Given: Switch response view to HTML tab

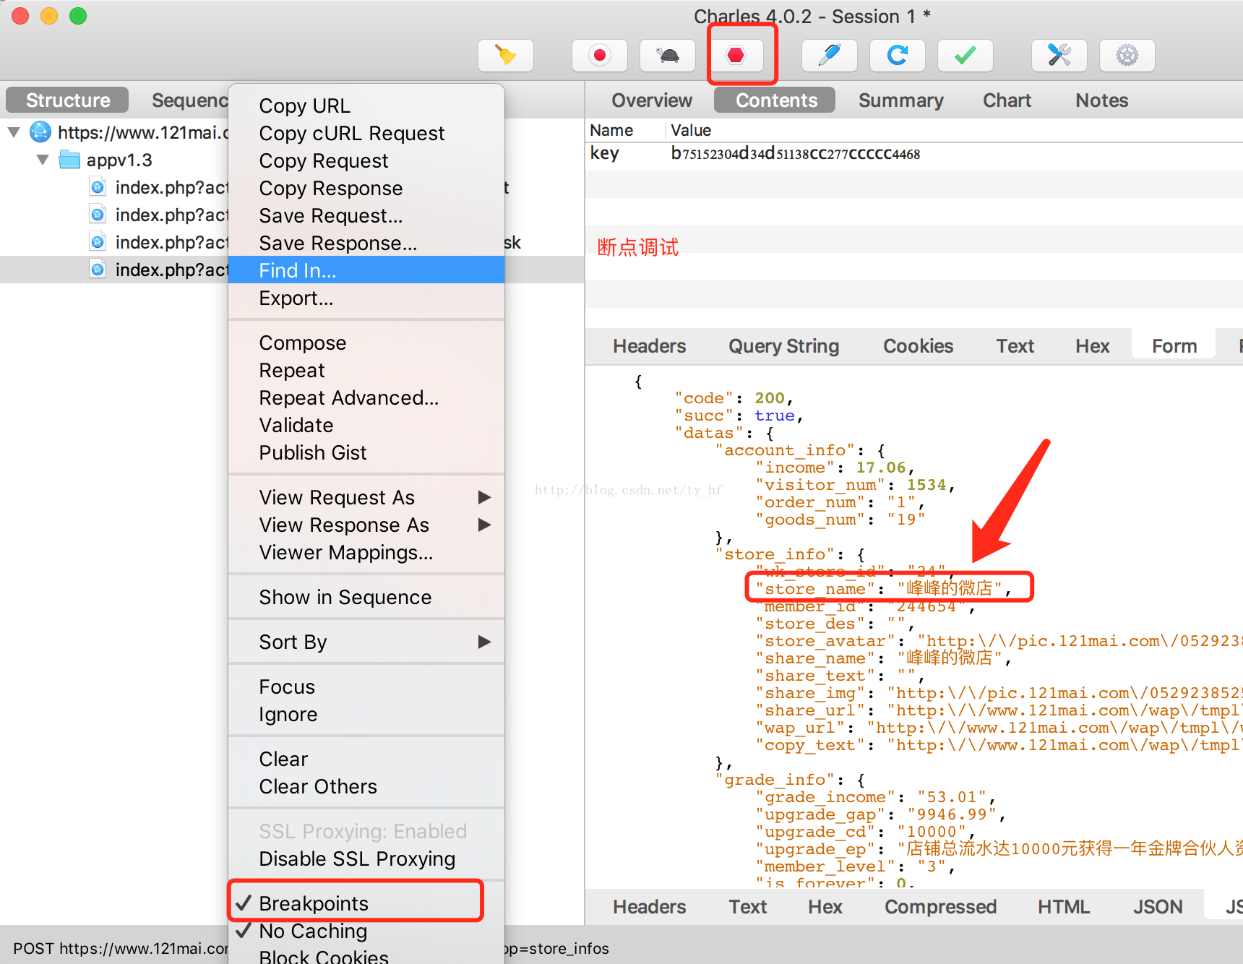Looking at the screenshot, I should [1064, 907].
